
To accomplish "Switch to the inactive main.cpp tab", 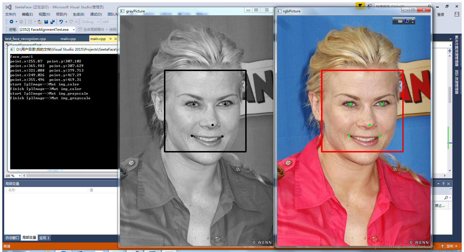I will 68,39.
